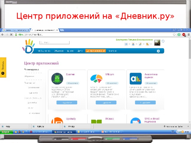The height and width of the screenshot is (143, 191).
Task: Click Подробнее button on Wikium card
Action: [106, 102]
